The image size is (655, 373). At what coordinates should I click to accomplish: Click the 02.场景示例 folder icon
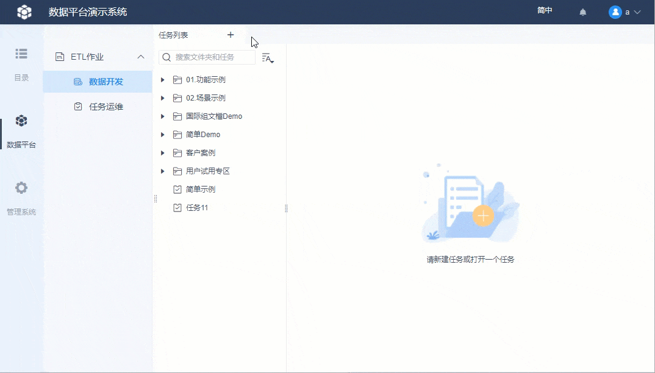coord(177,98)
